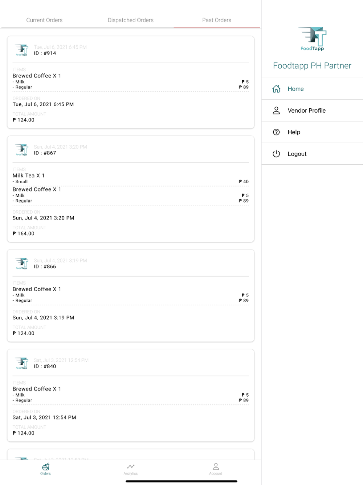This screenshot has width=363, height=485.
Task: Open Analytics from the bottom bar
Action: click(131, 469)
